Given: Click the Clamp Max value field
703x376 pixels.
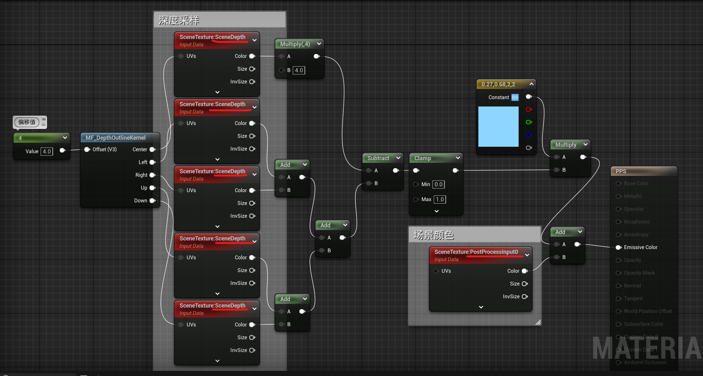Looking at the screenshot, I should click(440, 200).
